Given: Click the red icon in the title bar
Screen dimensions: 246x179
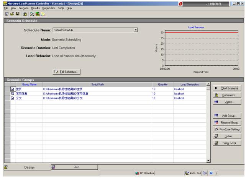Looking at the screenshot, I should coord(180,3).
